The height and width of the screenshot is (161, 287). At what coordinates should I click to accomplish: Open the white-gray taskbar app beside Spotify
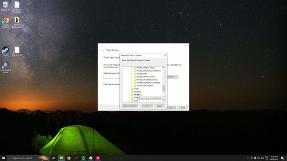pos(91,158)
